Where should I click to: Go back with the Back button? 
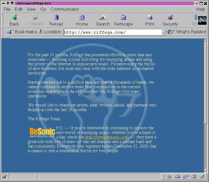(15, 20)
